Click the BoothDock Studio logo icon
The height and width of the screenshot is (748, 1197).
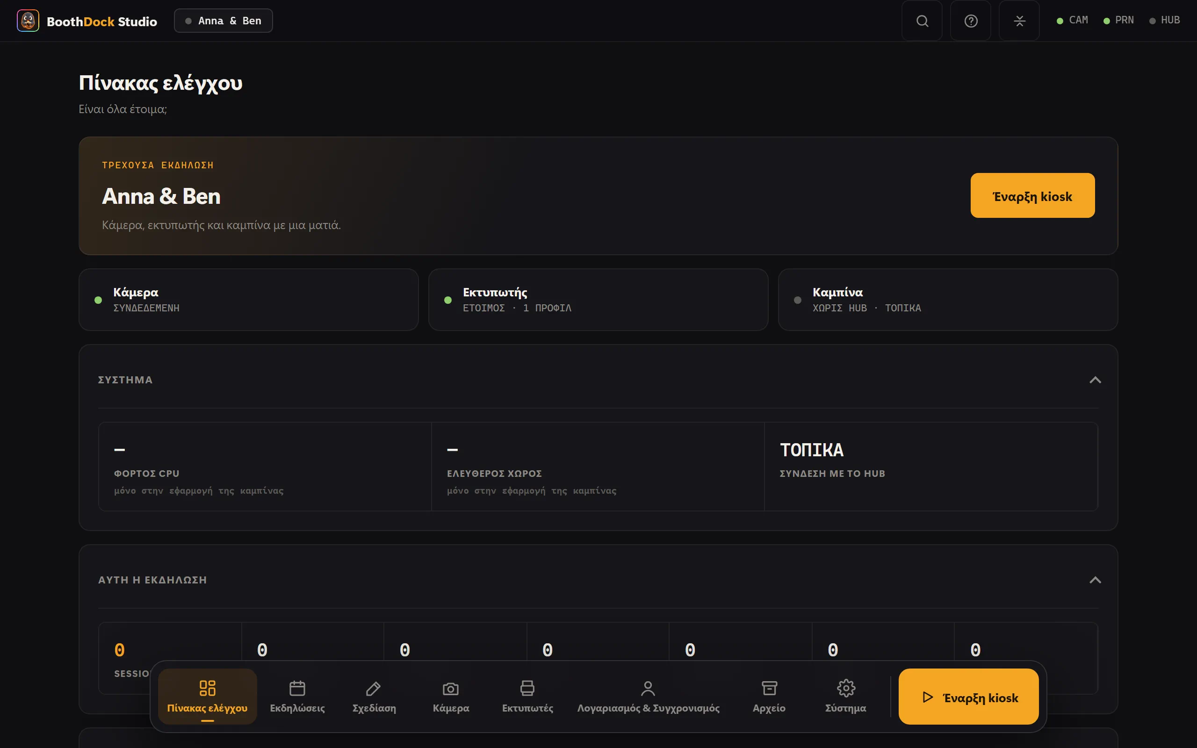tap(28, 21)
